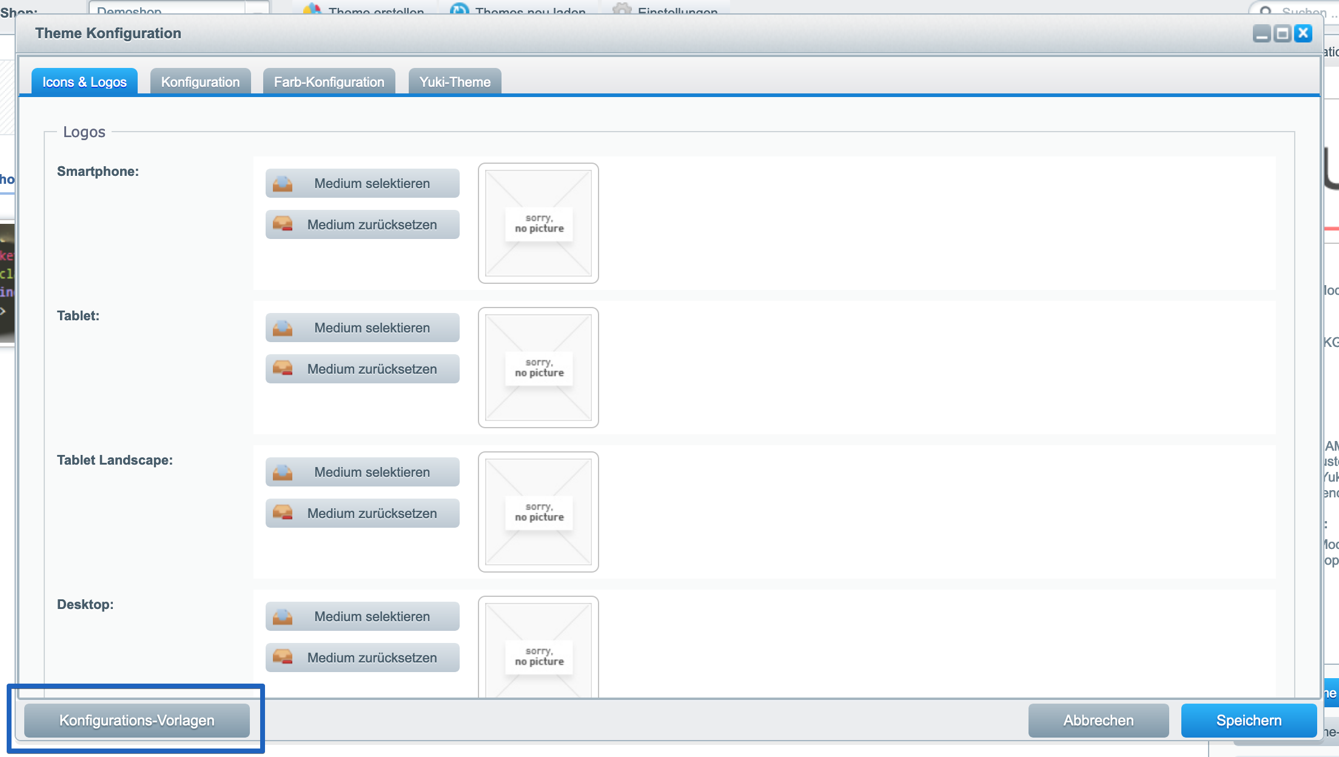This screenshot has height=757, width=1339.
Task: Open the Farb-Konfiguration tab
Action: (329, 82)
